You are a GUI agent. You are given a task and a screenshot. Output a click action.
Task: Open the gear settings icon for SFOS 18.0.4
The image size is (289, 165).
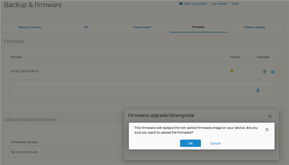(273, 72)
